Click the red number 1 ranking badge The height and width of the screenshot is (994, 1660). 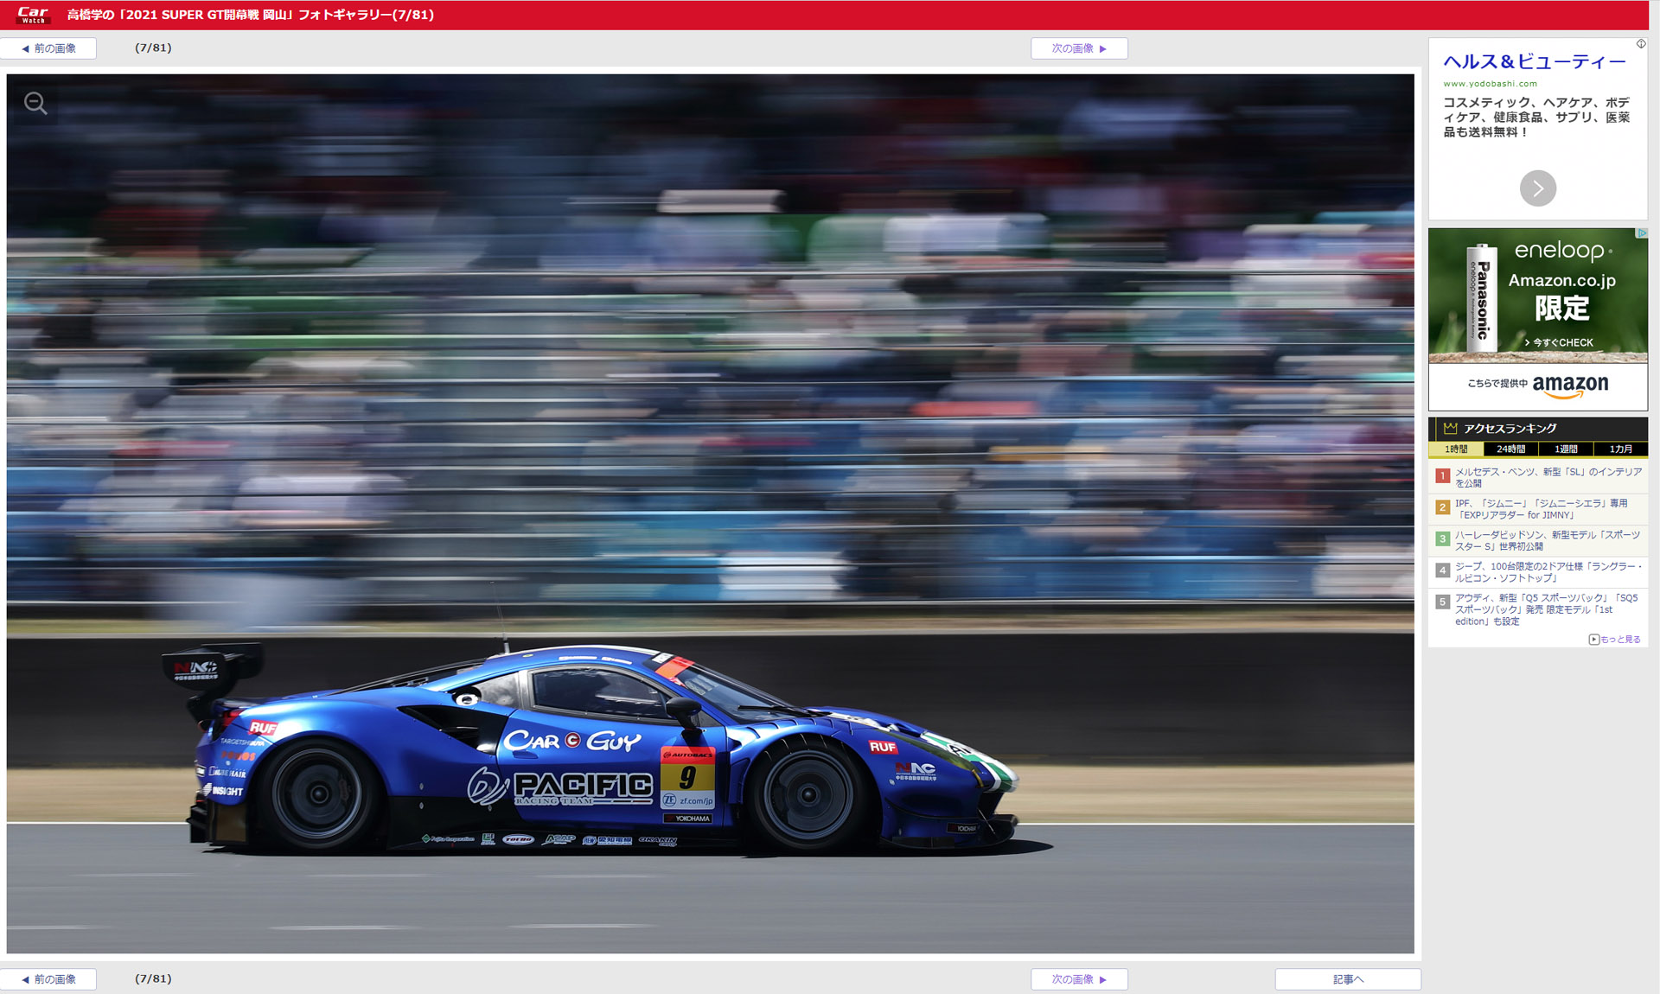click(x=1442, y=476)
